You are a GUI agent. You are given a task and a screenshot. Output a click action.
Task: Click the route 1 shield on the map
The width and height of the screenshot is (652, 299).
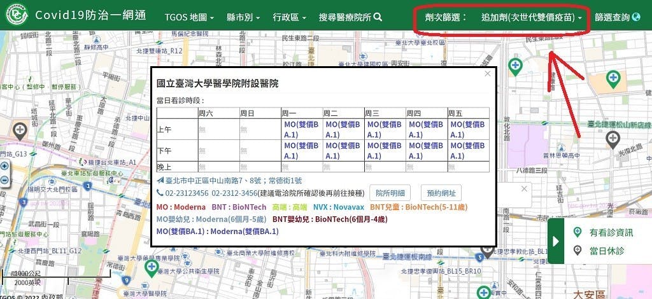coord(87,186)
